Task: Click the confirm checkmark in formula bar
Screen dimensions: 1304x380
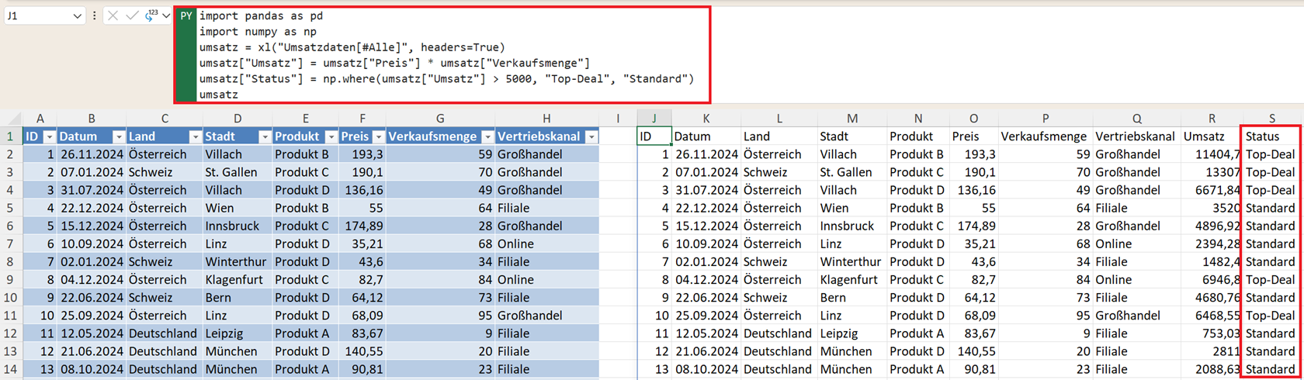Action: 132,16
